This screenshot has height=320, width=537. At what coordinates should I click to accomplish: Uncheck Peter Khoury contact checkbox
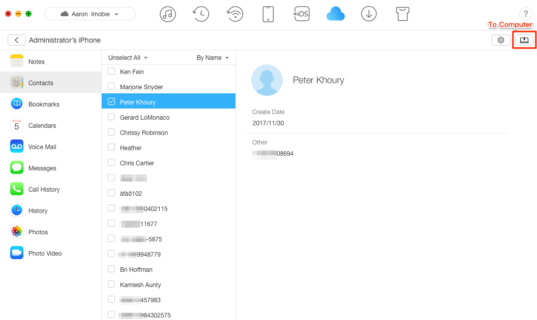[111, 101]
